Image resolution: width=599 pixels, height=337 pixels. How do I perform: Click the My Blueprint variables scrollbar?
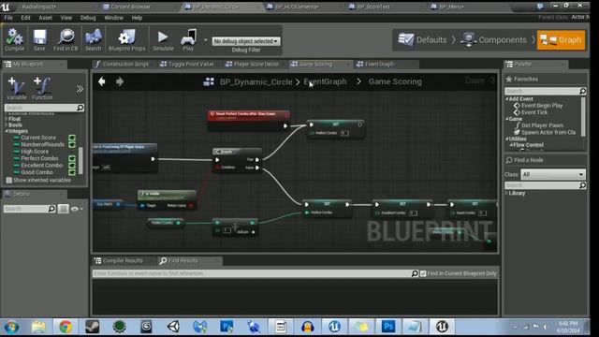(80, 160)
